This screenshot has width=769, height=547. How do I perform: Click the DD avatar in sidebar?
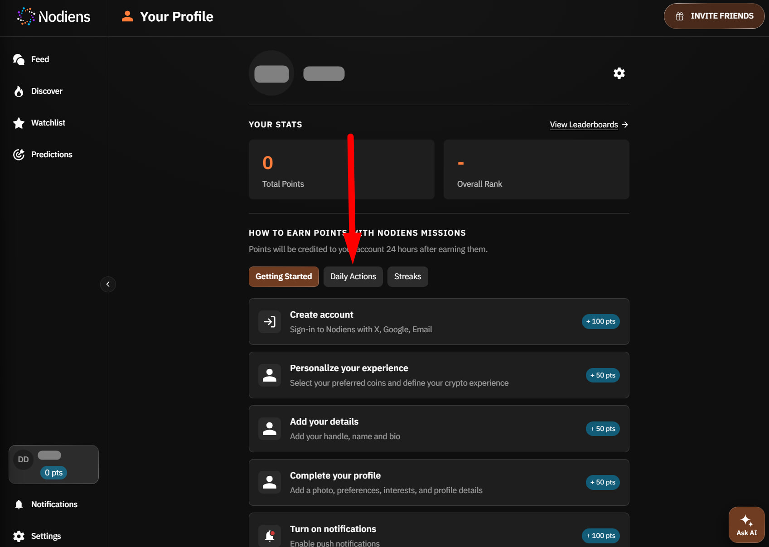23,460
